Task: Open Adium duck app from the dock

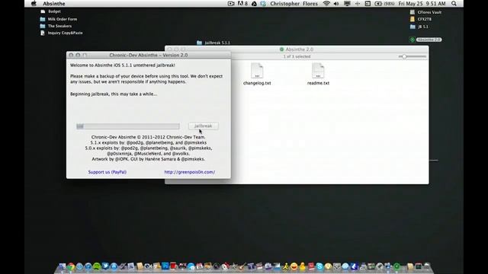Action: click(x=302, y=266)
